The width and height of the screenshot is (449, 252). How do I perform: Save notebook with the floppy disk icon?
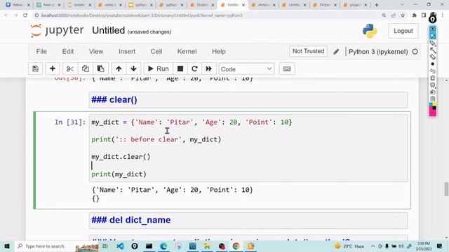36,69
